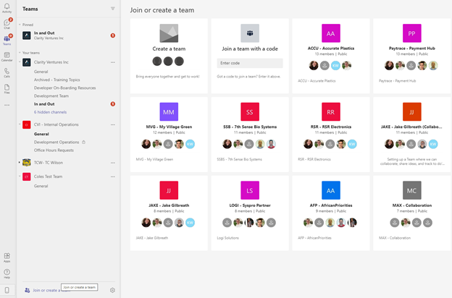Screen dimensions: 452x298
Task: Open the Office Hours Requests channel
Action: (54, 150)
